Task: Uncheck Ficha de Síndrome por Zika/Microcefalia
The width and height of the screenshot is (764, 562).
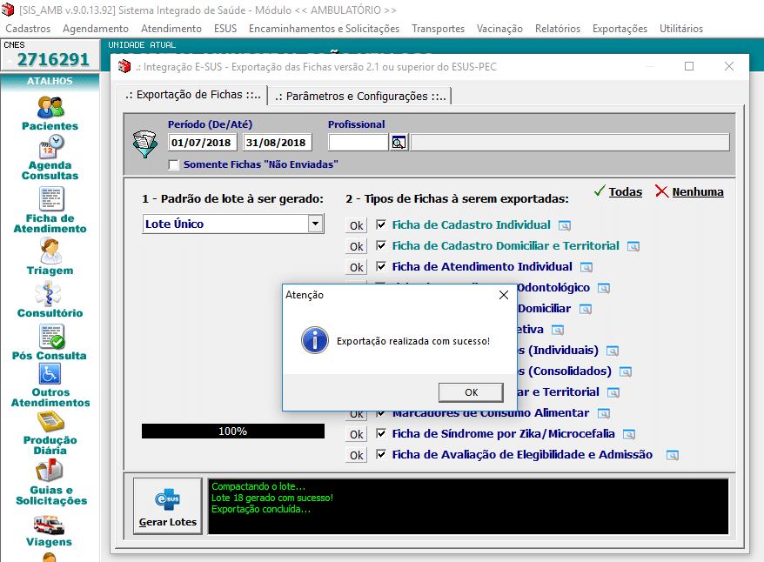Action: click(x=380, y=433)
